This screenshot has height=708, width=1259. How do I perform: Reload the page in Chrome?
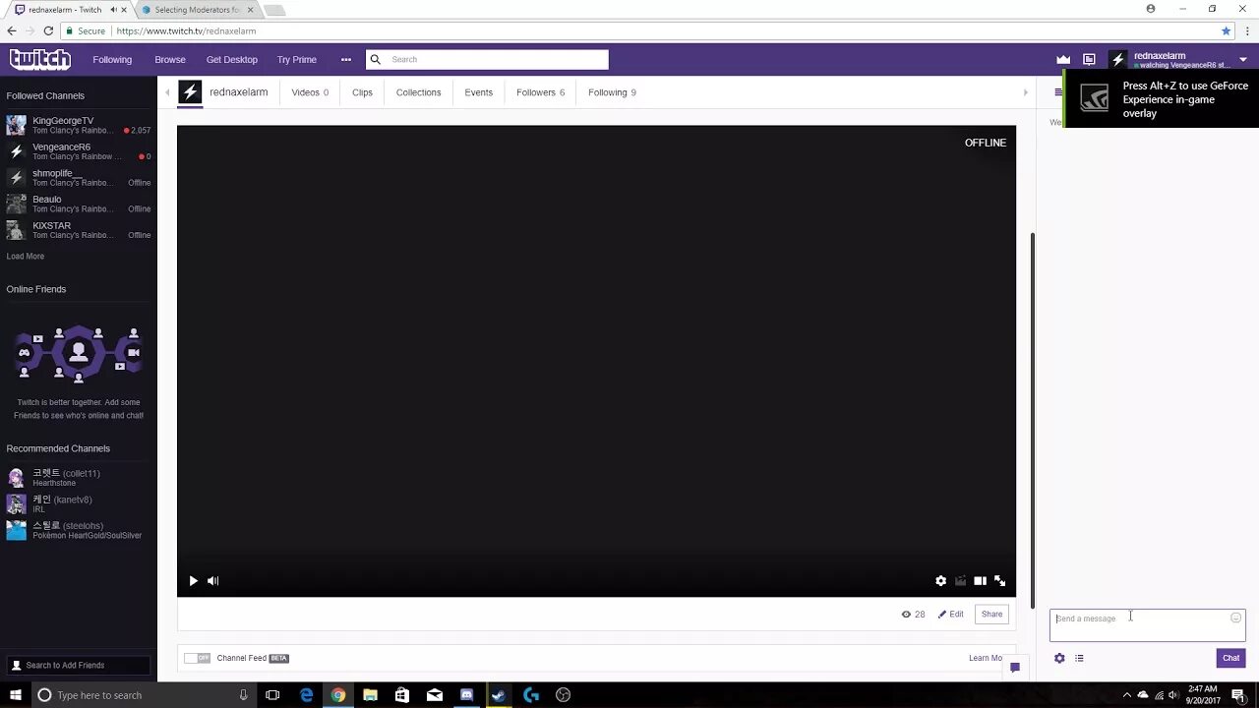[48, 30]
